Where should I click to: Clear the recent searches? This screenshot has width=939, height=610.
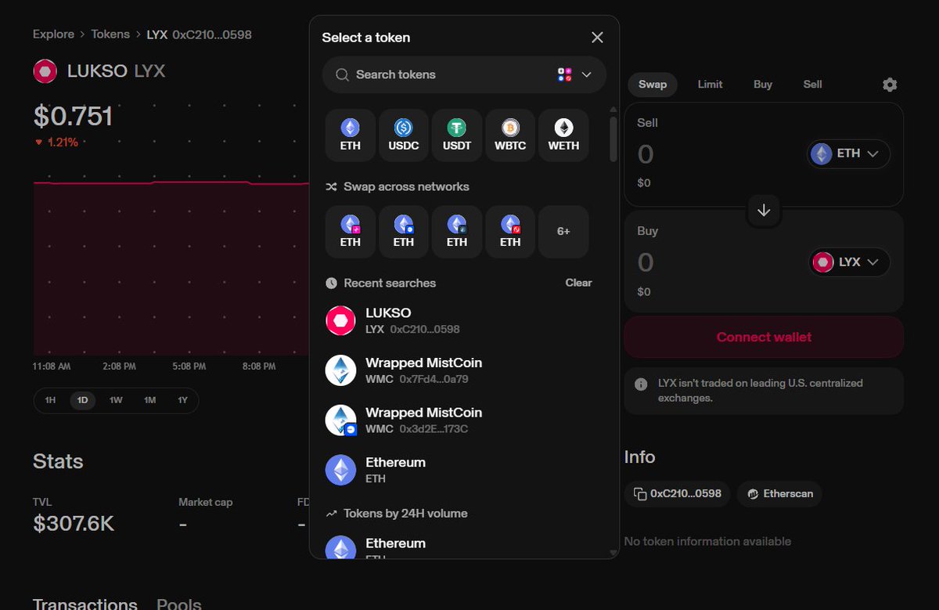click(x=578, y=283)
